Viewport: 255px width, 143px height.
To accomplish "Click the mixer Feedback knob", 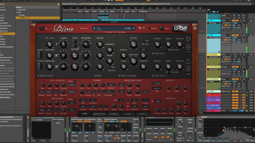I will tap(110, 50).
